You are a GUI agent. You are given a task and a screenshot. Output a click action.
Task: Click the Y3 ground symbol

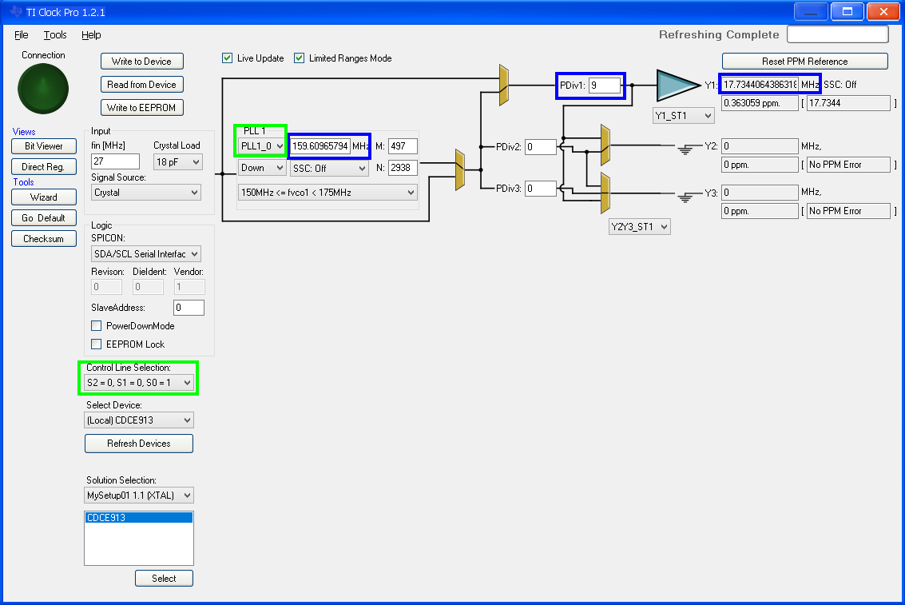pyautogui.click(x=685, y=197)
